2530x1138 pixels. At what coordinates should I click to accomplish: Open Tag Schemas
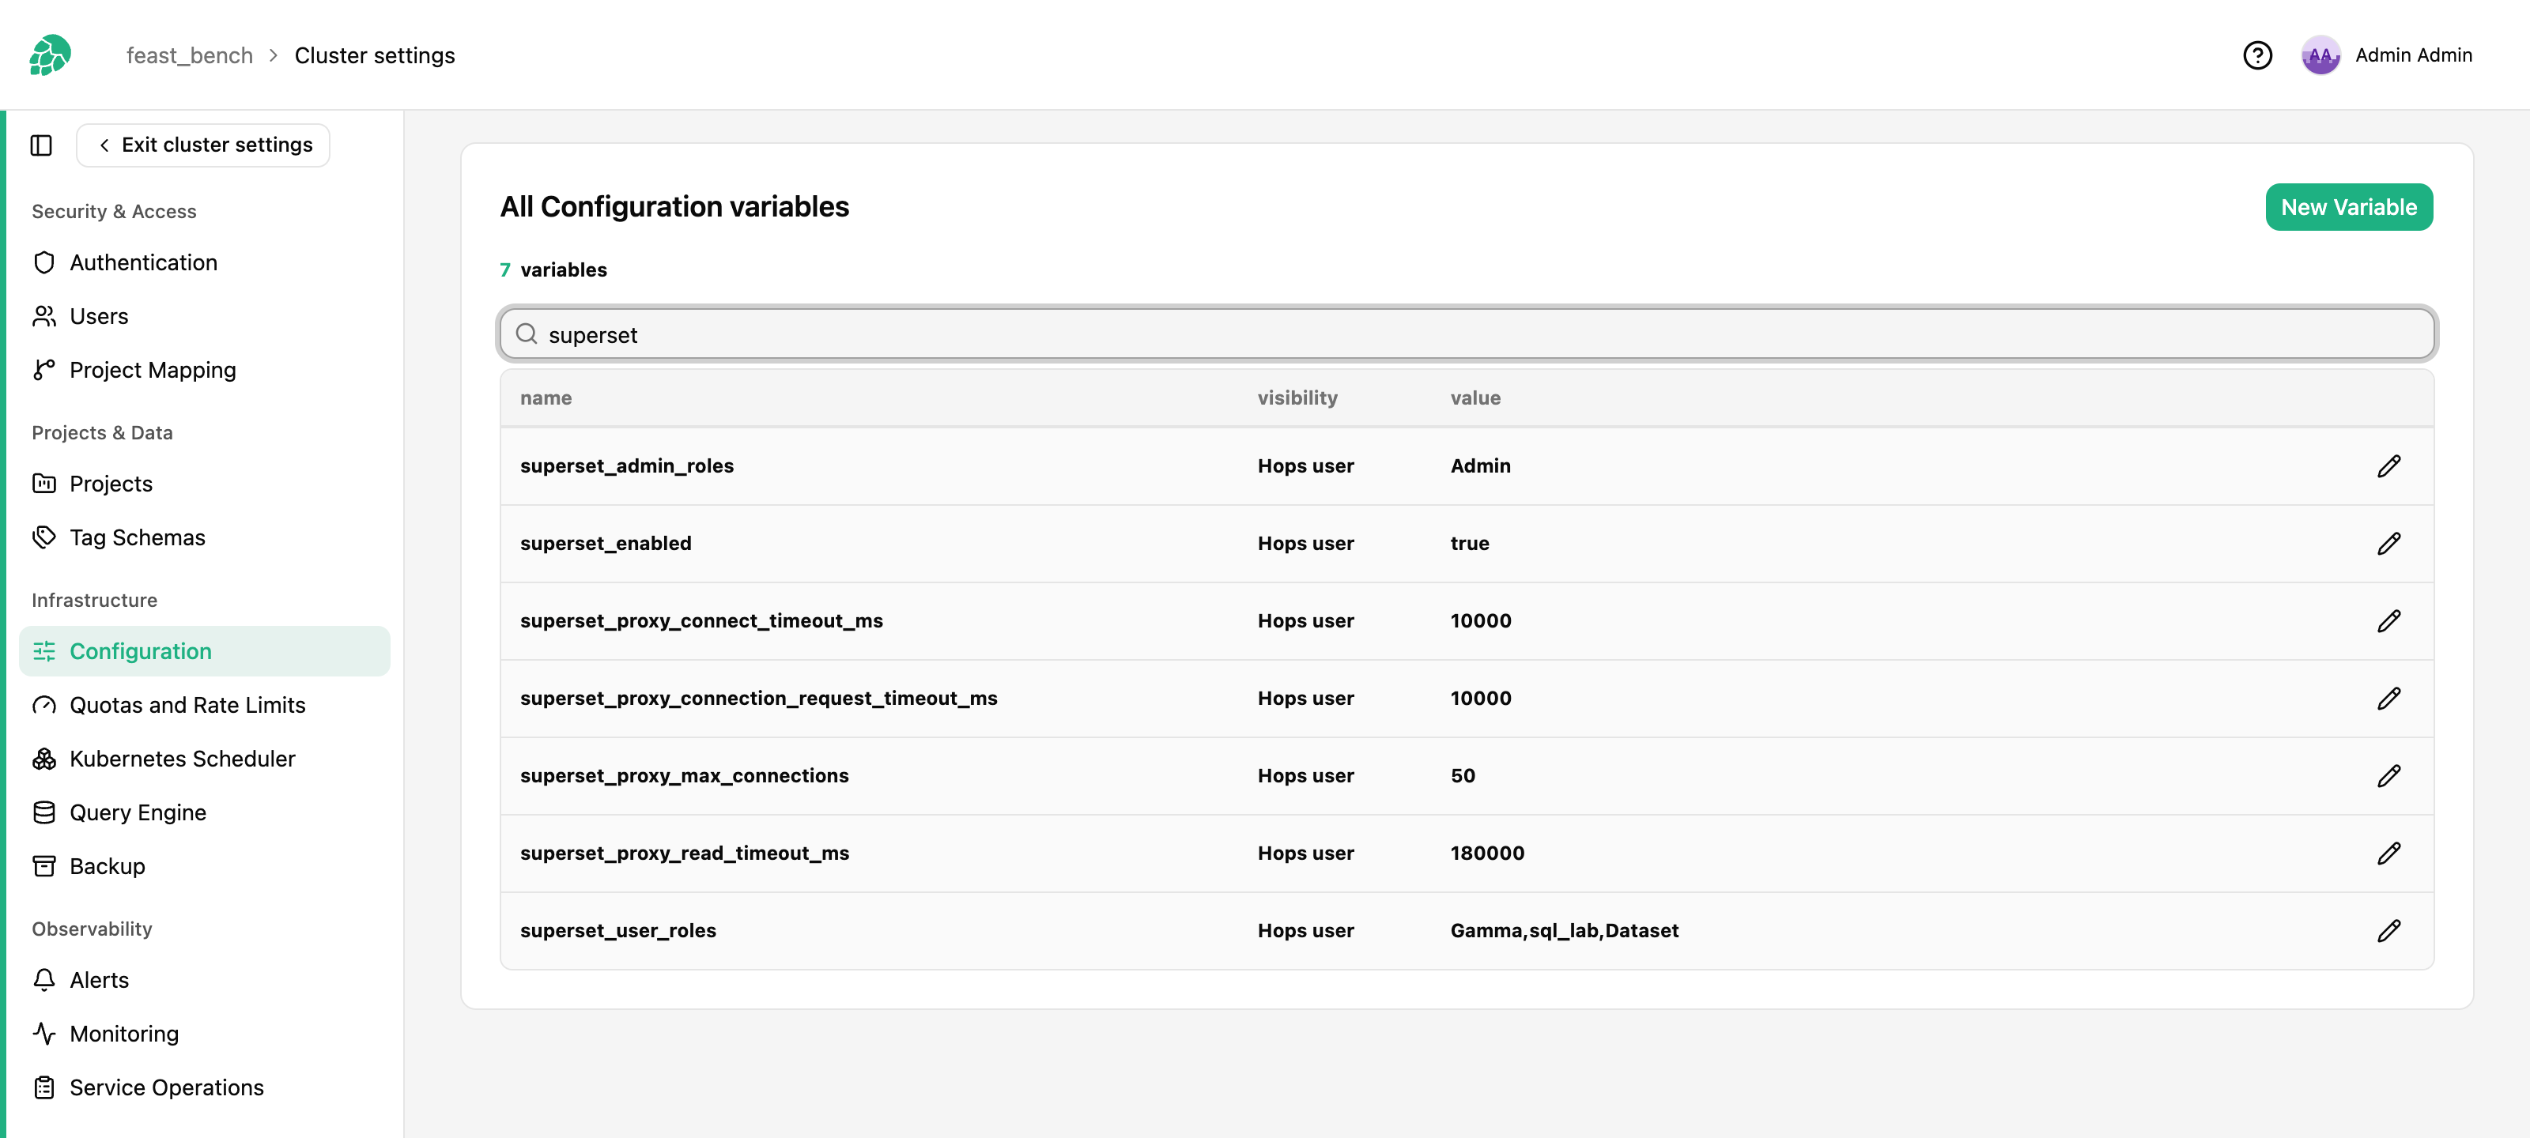(x=204, y=538)
